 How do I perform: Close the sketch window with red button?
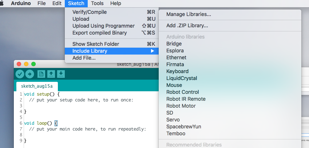point(19,64)
